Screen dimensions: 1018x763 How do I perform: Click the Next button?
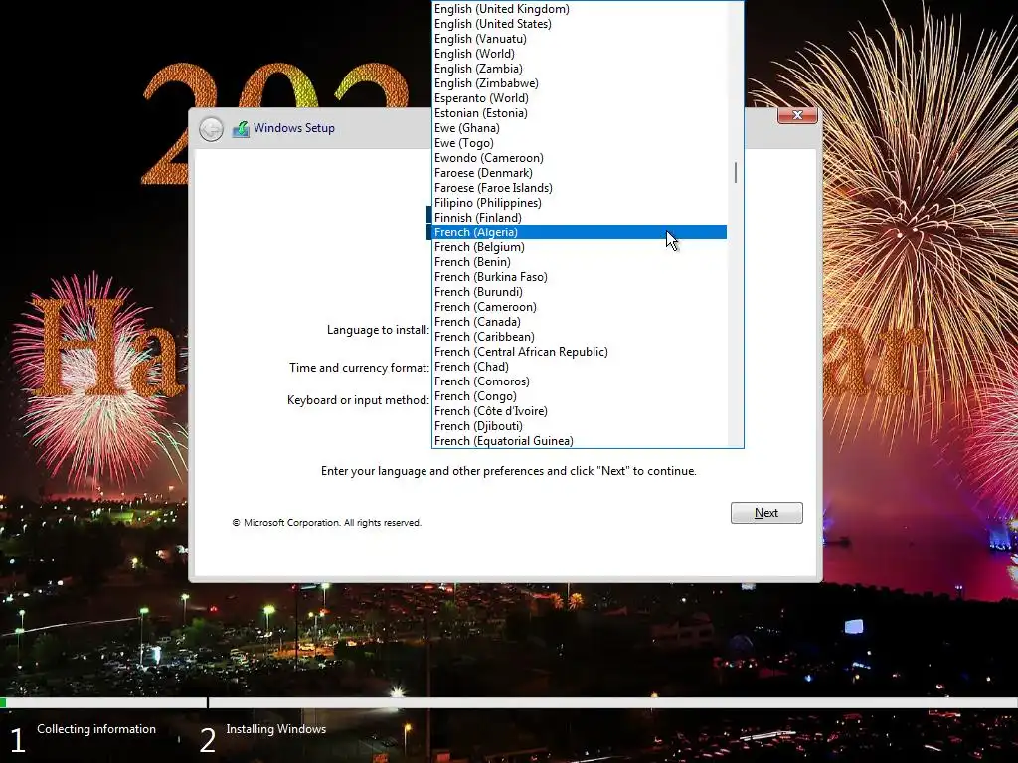coord(766,513)
